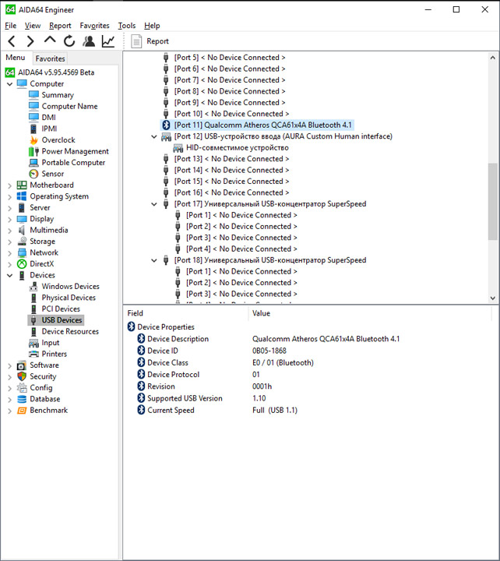Switch to the Menu tab
Image resolution: width=500 pixels, height=561 pixels.
tap(16, 58)
